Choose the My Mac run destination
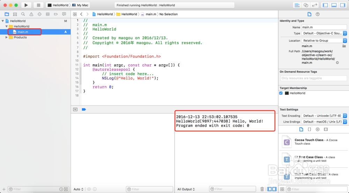The width and height of the screenshot is (349, 193). (x=80, y=5)
